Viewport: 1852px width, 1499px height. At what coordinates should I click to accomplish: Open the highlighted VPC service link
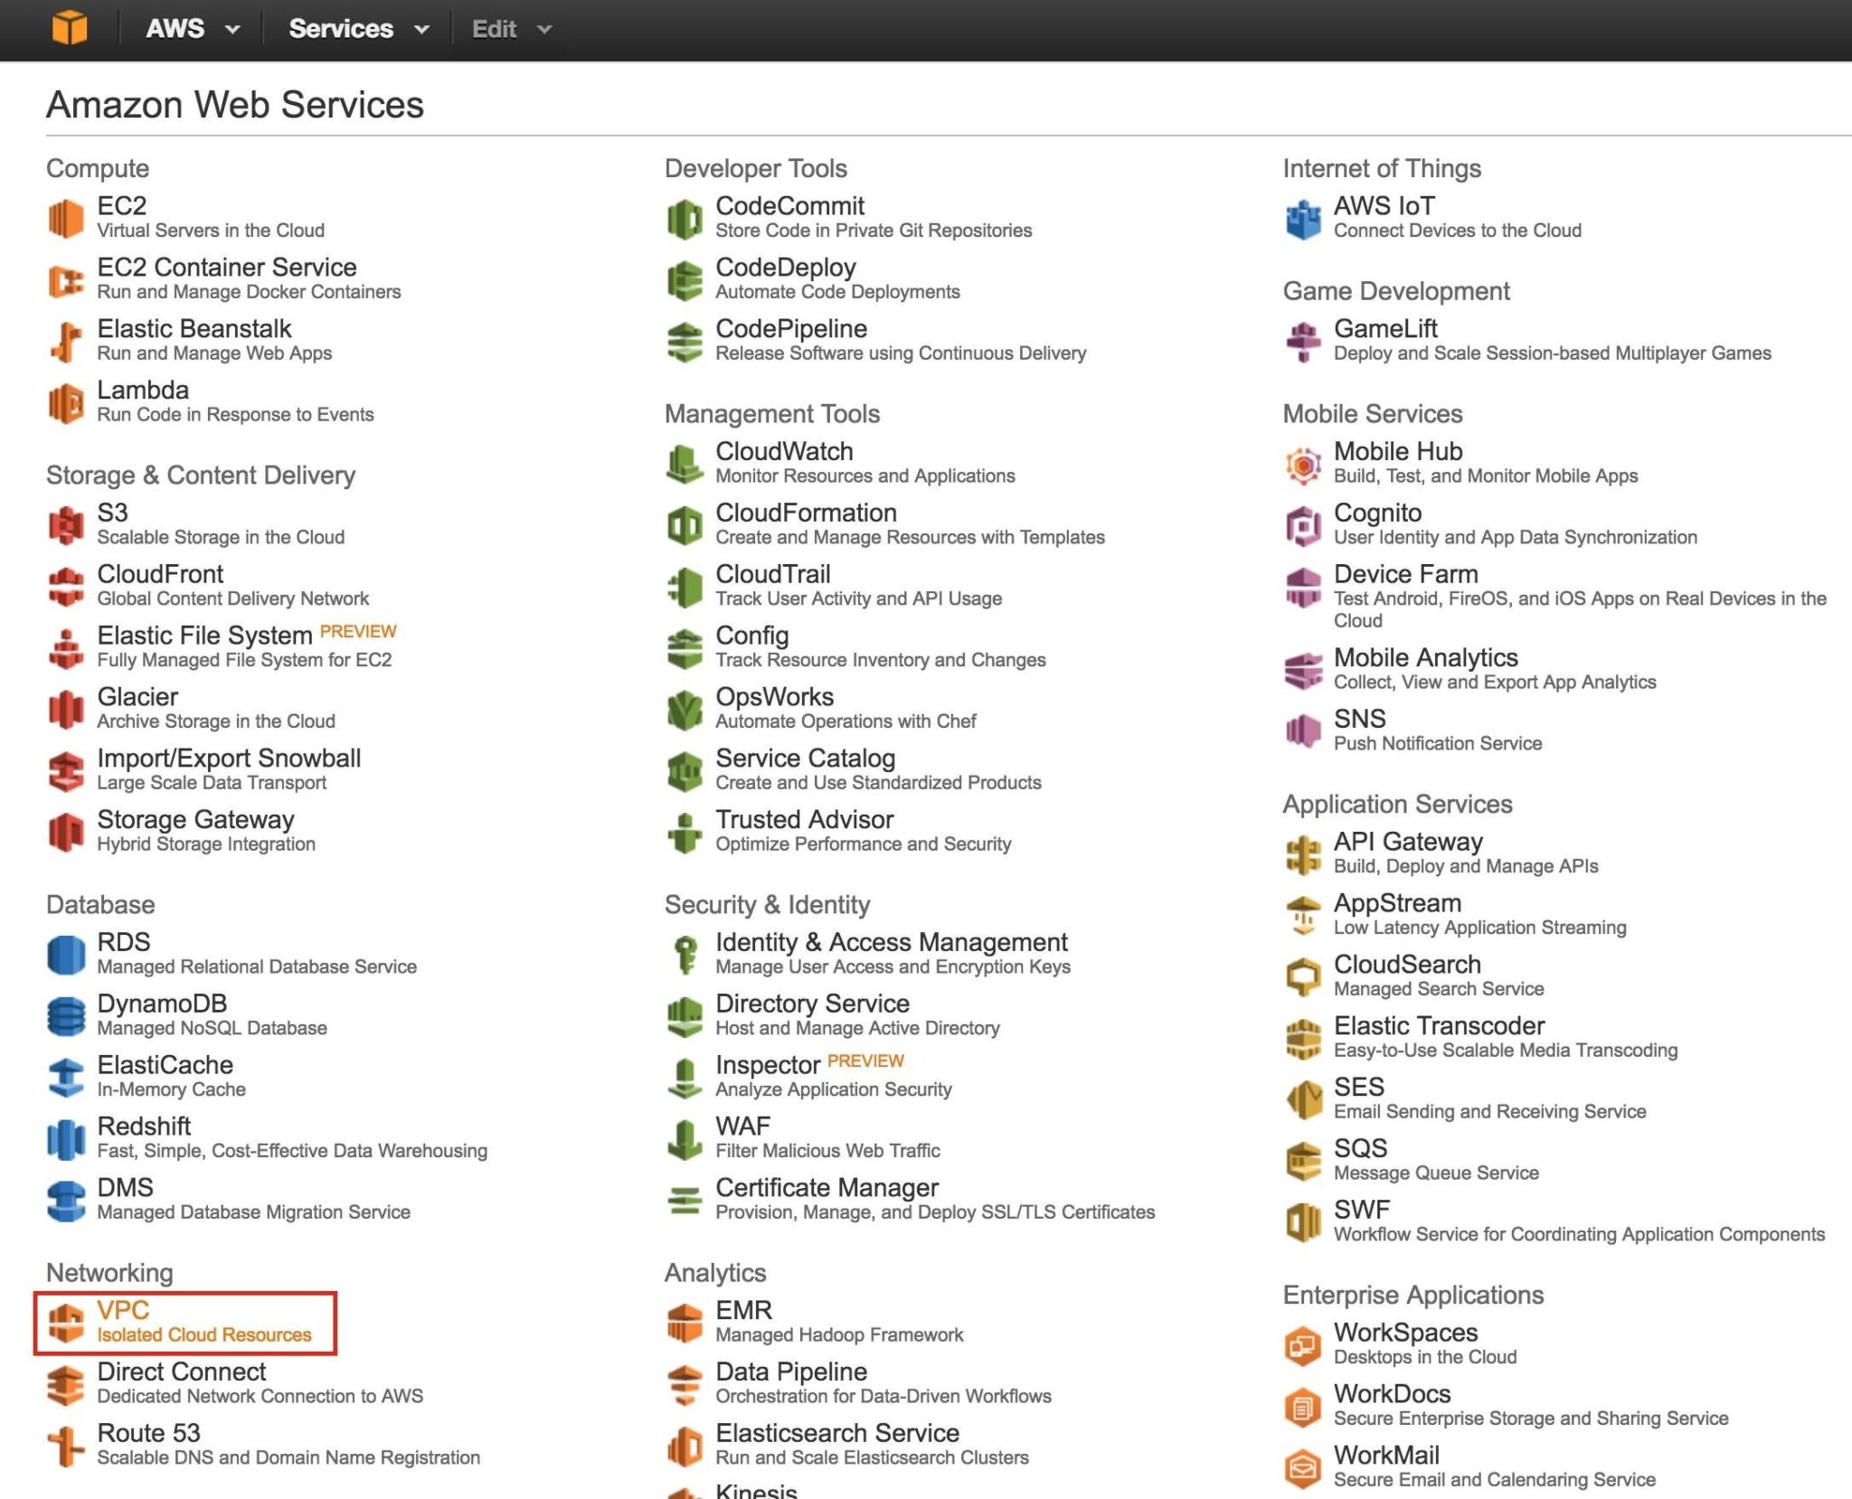[x=122, y=1309]
